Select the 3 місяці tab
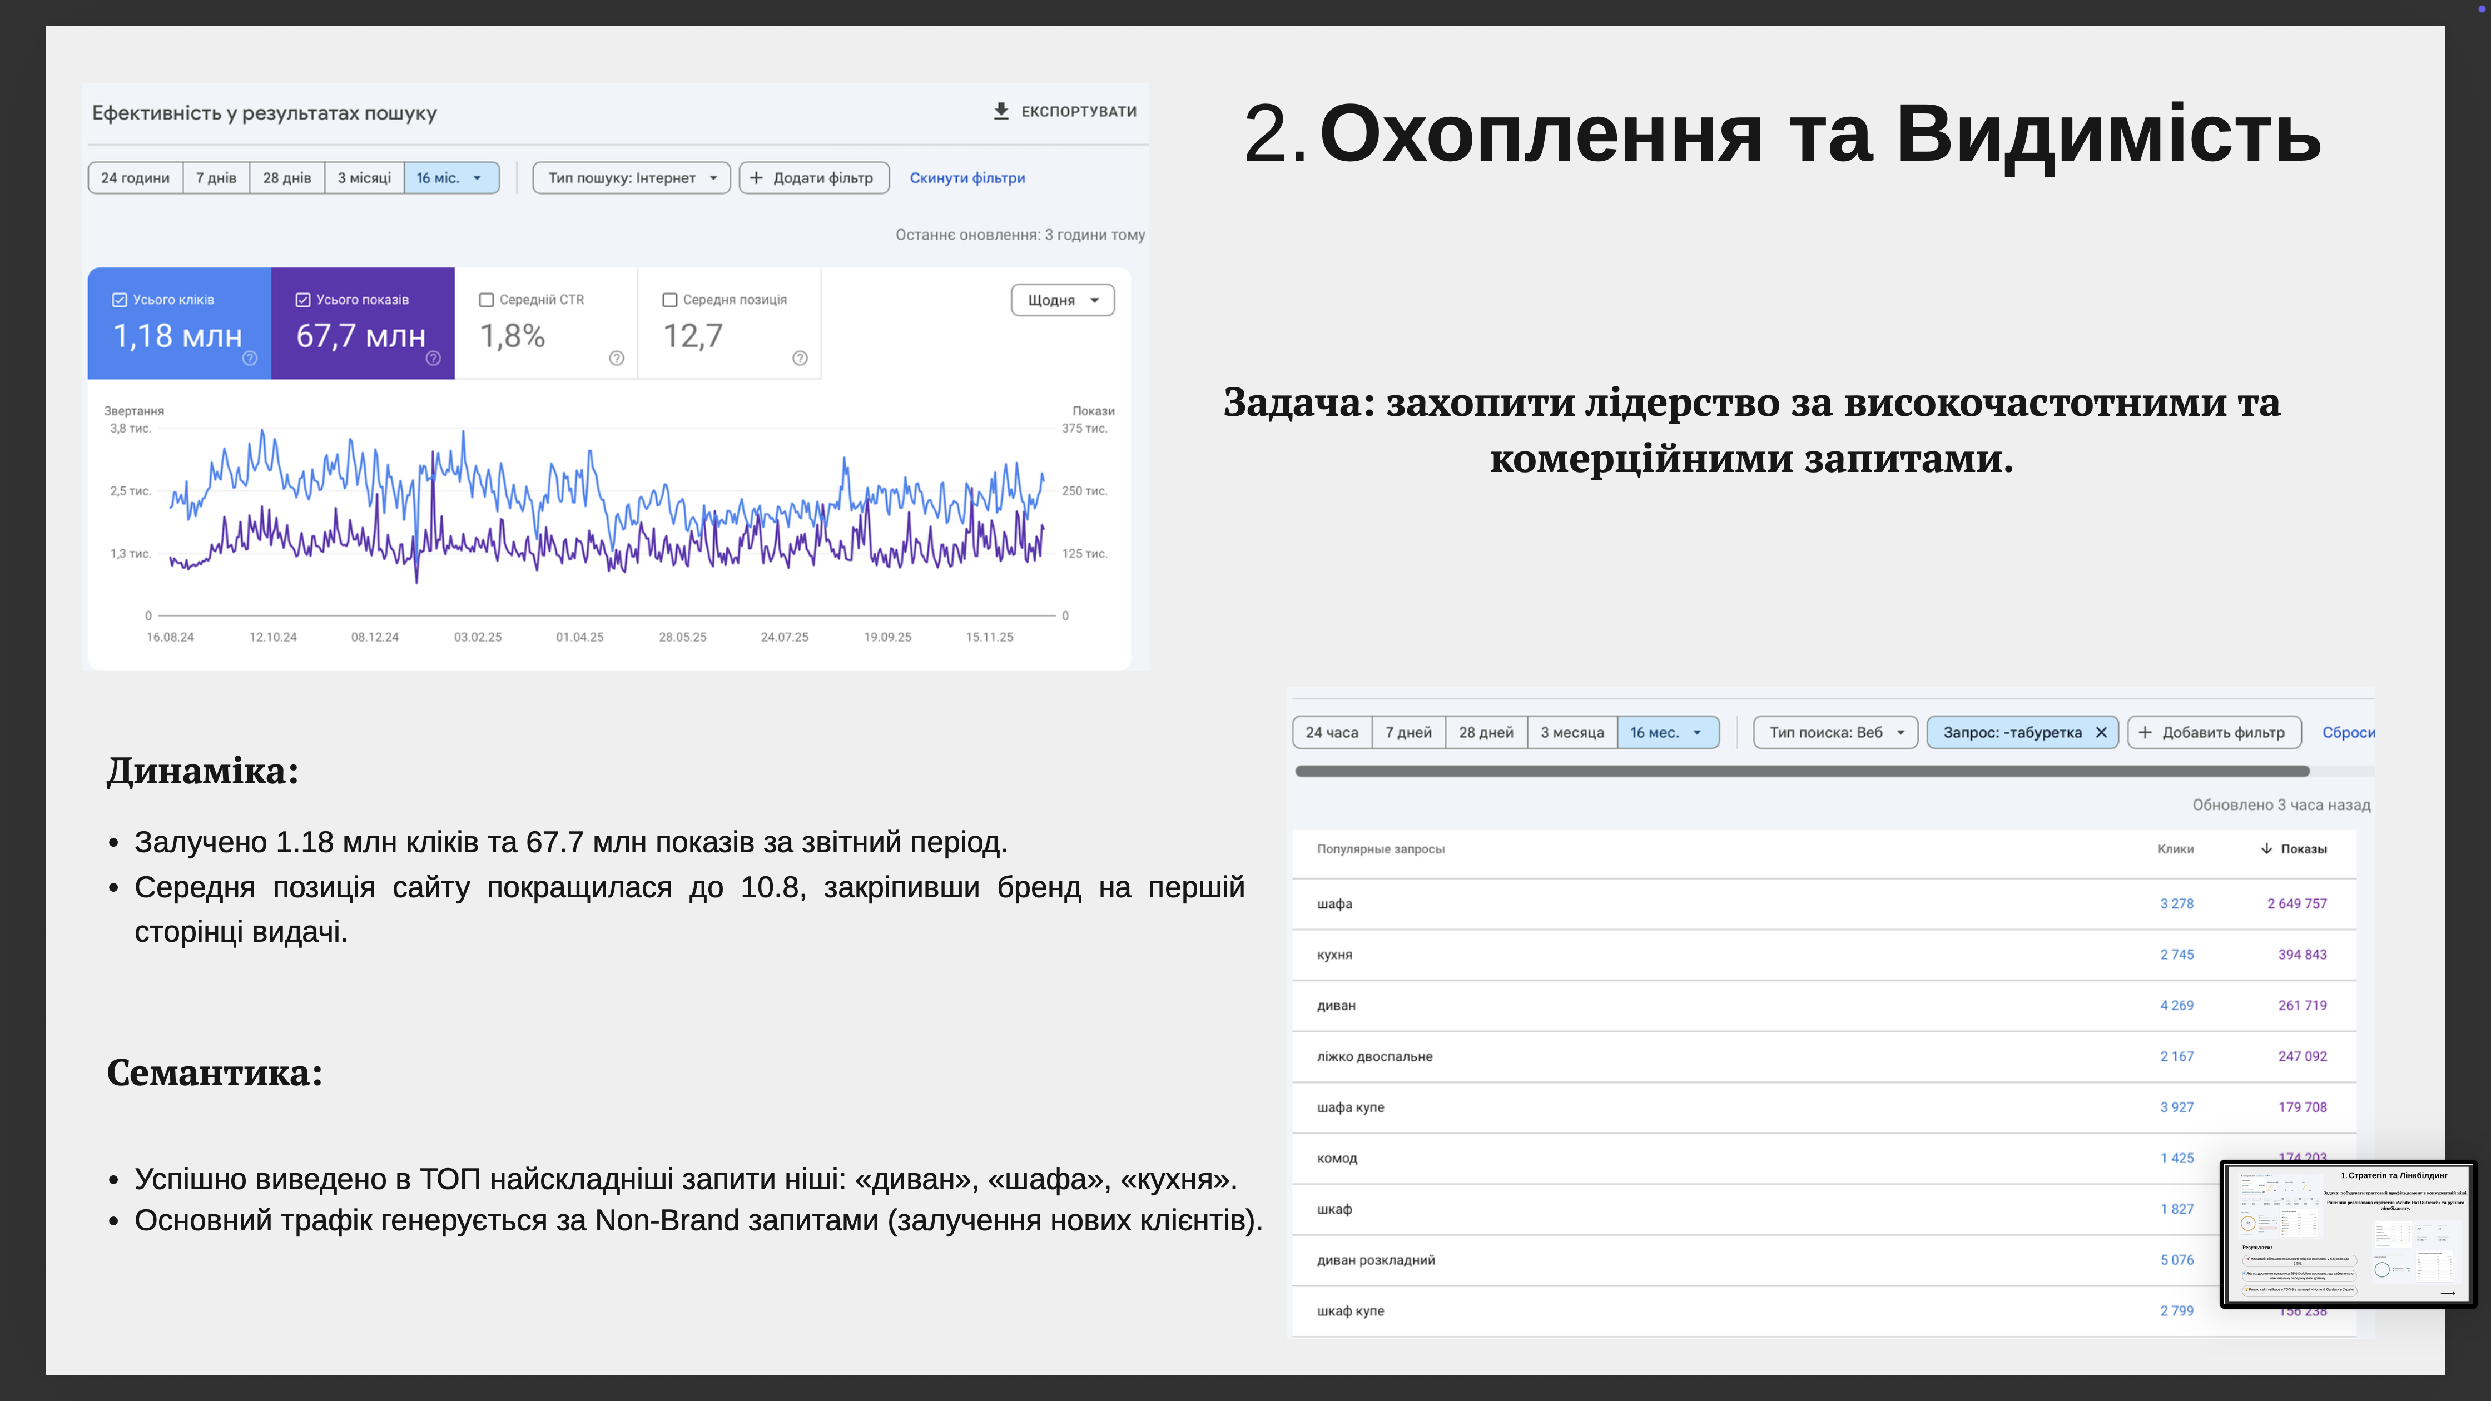This screenshot has width=2491, height=1401. [365, 178]
